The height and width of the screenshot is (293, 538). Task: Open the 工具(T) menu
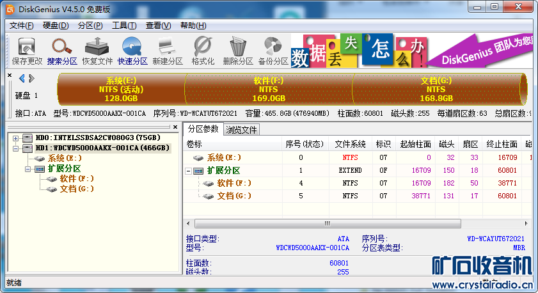pyautogui.click(x=124, y=26)
